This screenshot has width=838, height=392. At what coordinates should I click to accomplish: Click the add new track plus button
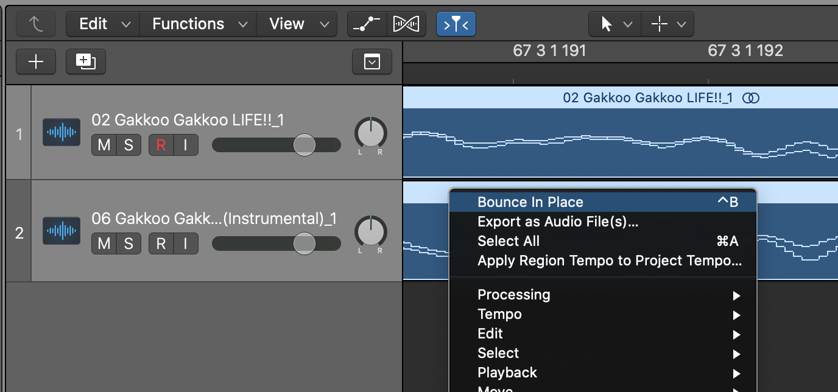pos(36,61)
